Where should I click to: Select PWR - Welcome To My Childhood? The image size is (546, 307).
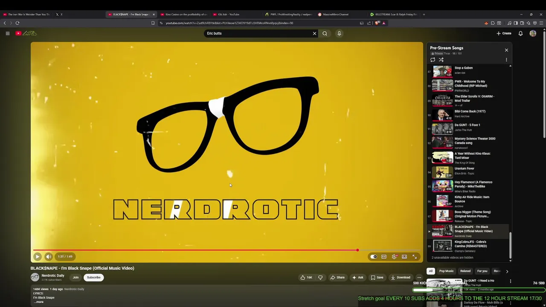[x=468, y=86]
